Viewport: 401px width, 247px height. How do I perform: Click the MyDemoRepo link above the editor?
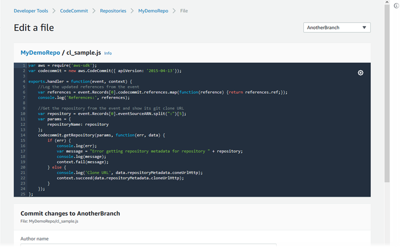40,52
